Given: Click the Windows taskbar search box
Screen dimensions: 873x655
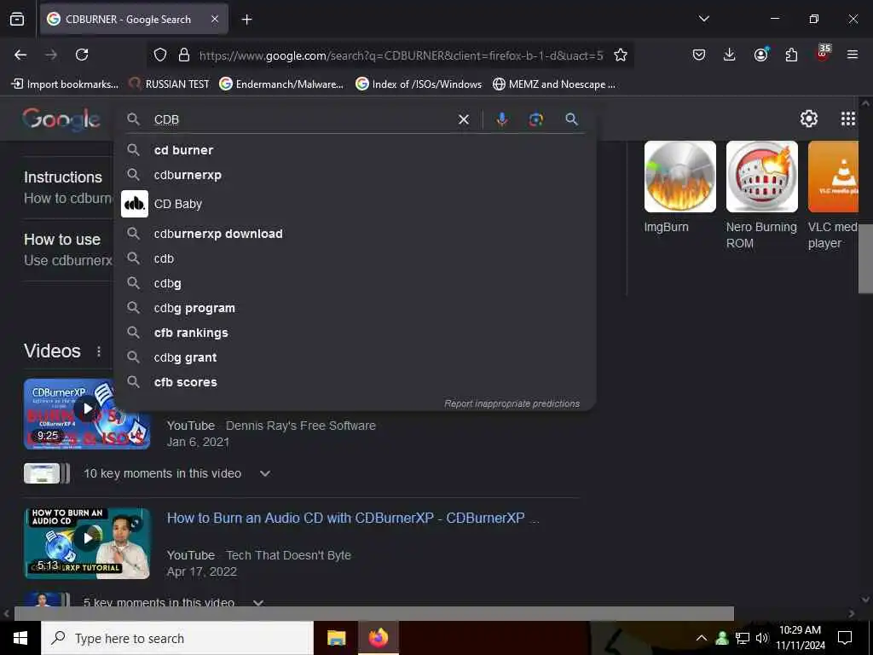Looking at the screenshot, I should coord(177,638).
